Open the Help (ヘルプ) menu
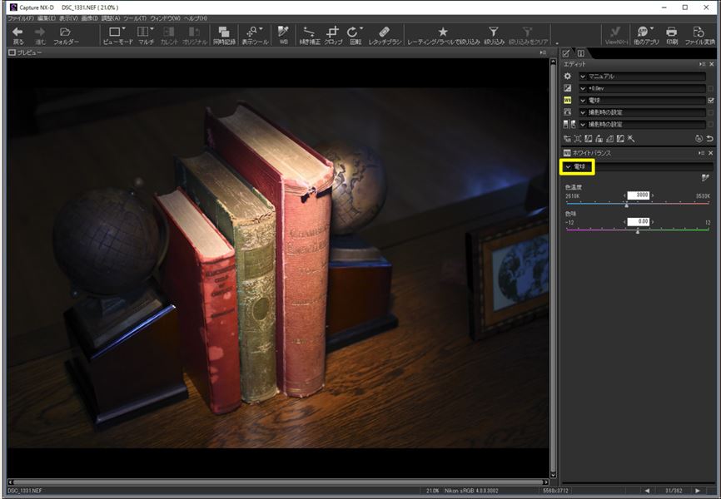 [x=196, y=18]
